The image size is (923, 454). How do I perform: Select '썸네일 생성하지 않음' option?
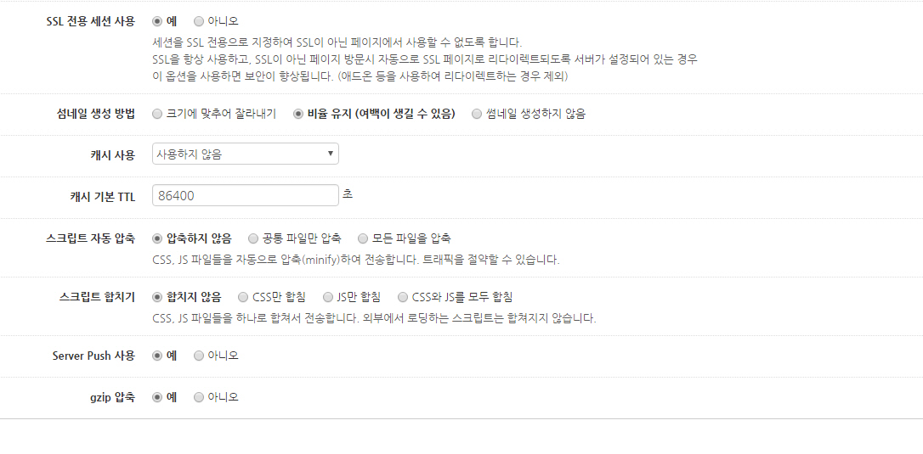[477, 114]
